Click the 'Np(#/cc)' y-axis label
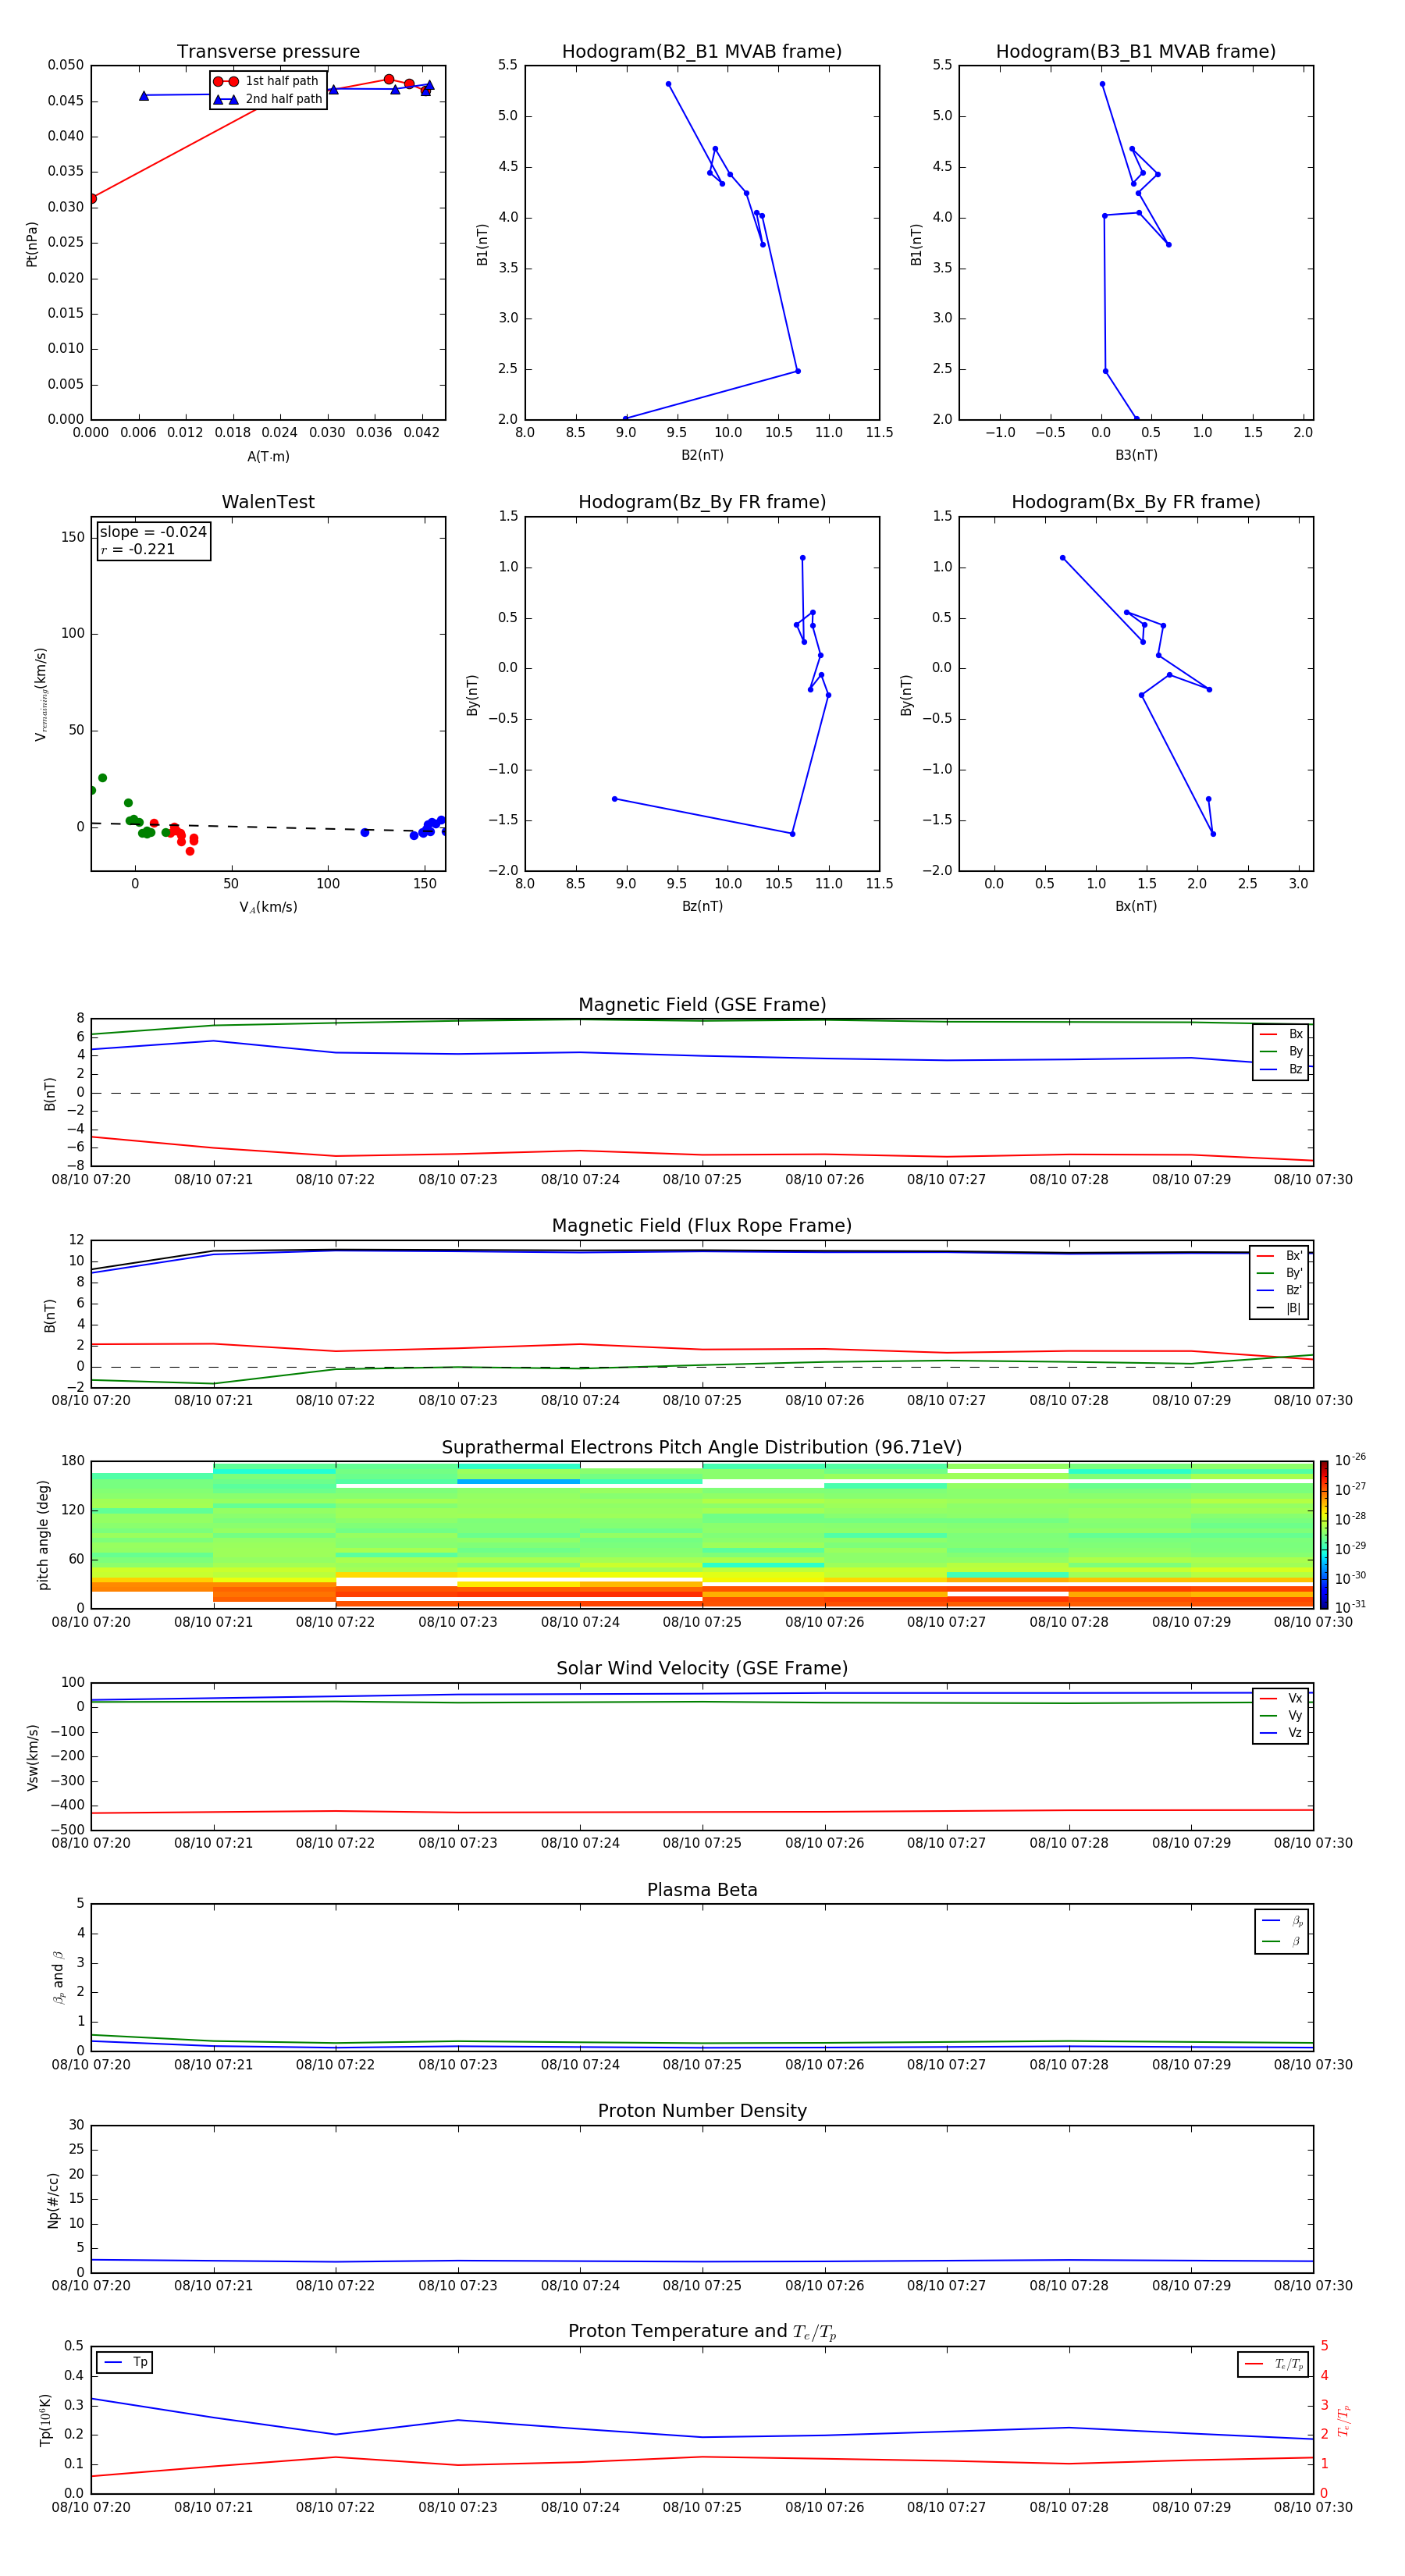1405x2576 pixels. tap(53, 2199)
